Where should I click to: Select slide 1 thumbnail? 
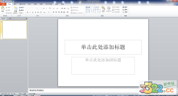click(15, 30)
